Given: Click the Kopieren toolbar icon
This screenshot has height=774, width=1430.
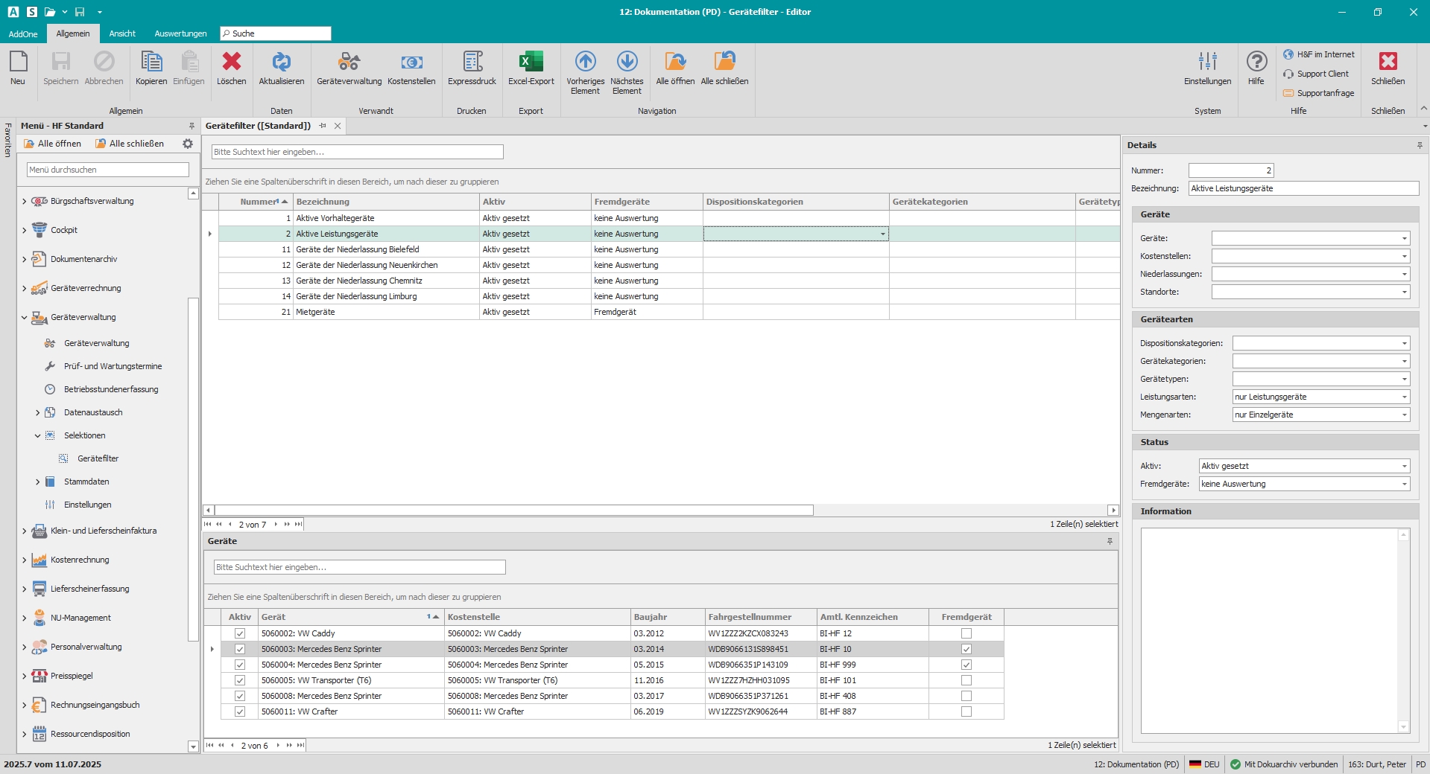Looking at the screenshot, I should pyautogui.click(x=151, y=63).
